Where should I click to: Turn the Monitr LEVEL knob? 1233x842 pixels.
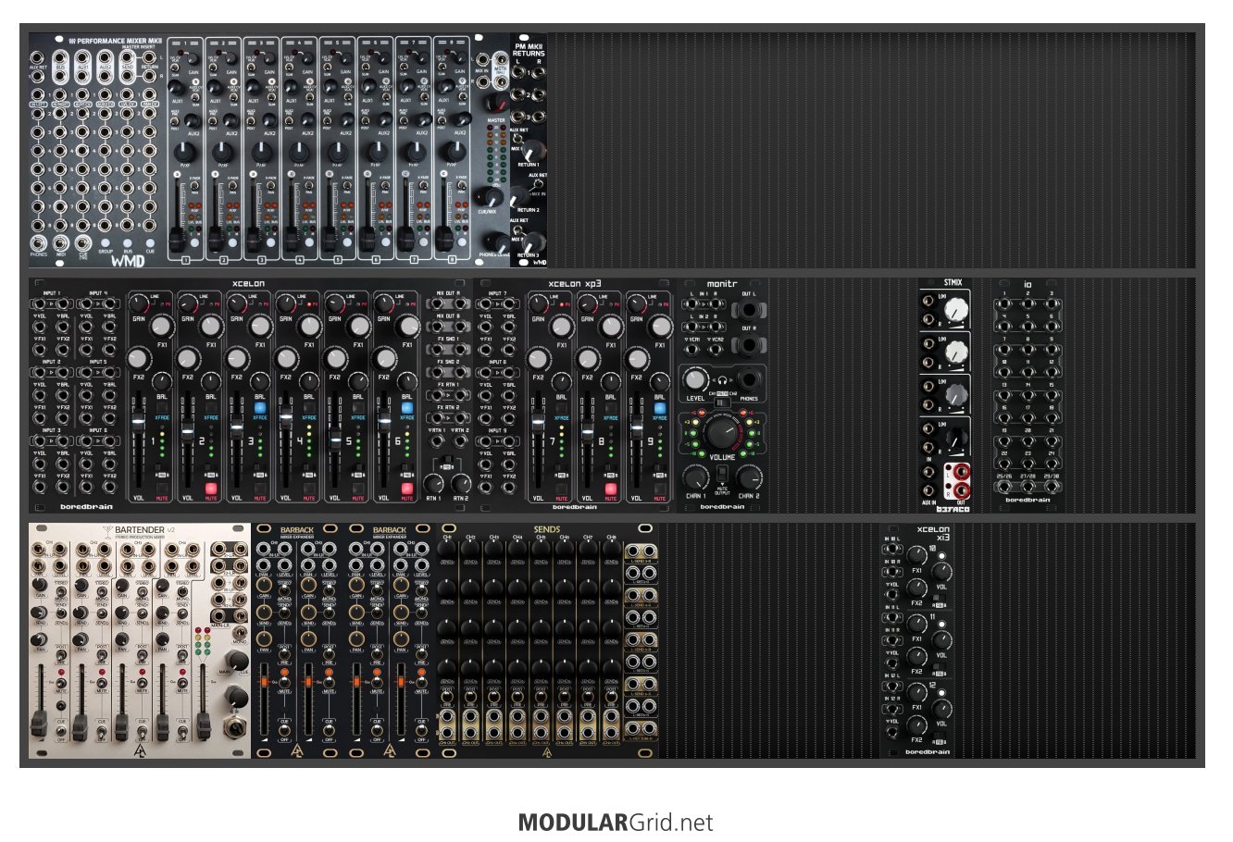point(696,378)
